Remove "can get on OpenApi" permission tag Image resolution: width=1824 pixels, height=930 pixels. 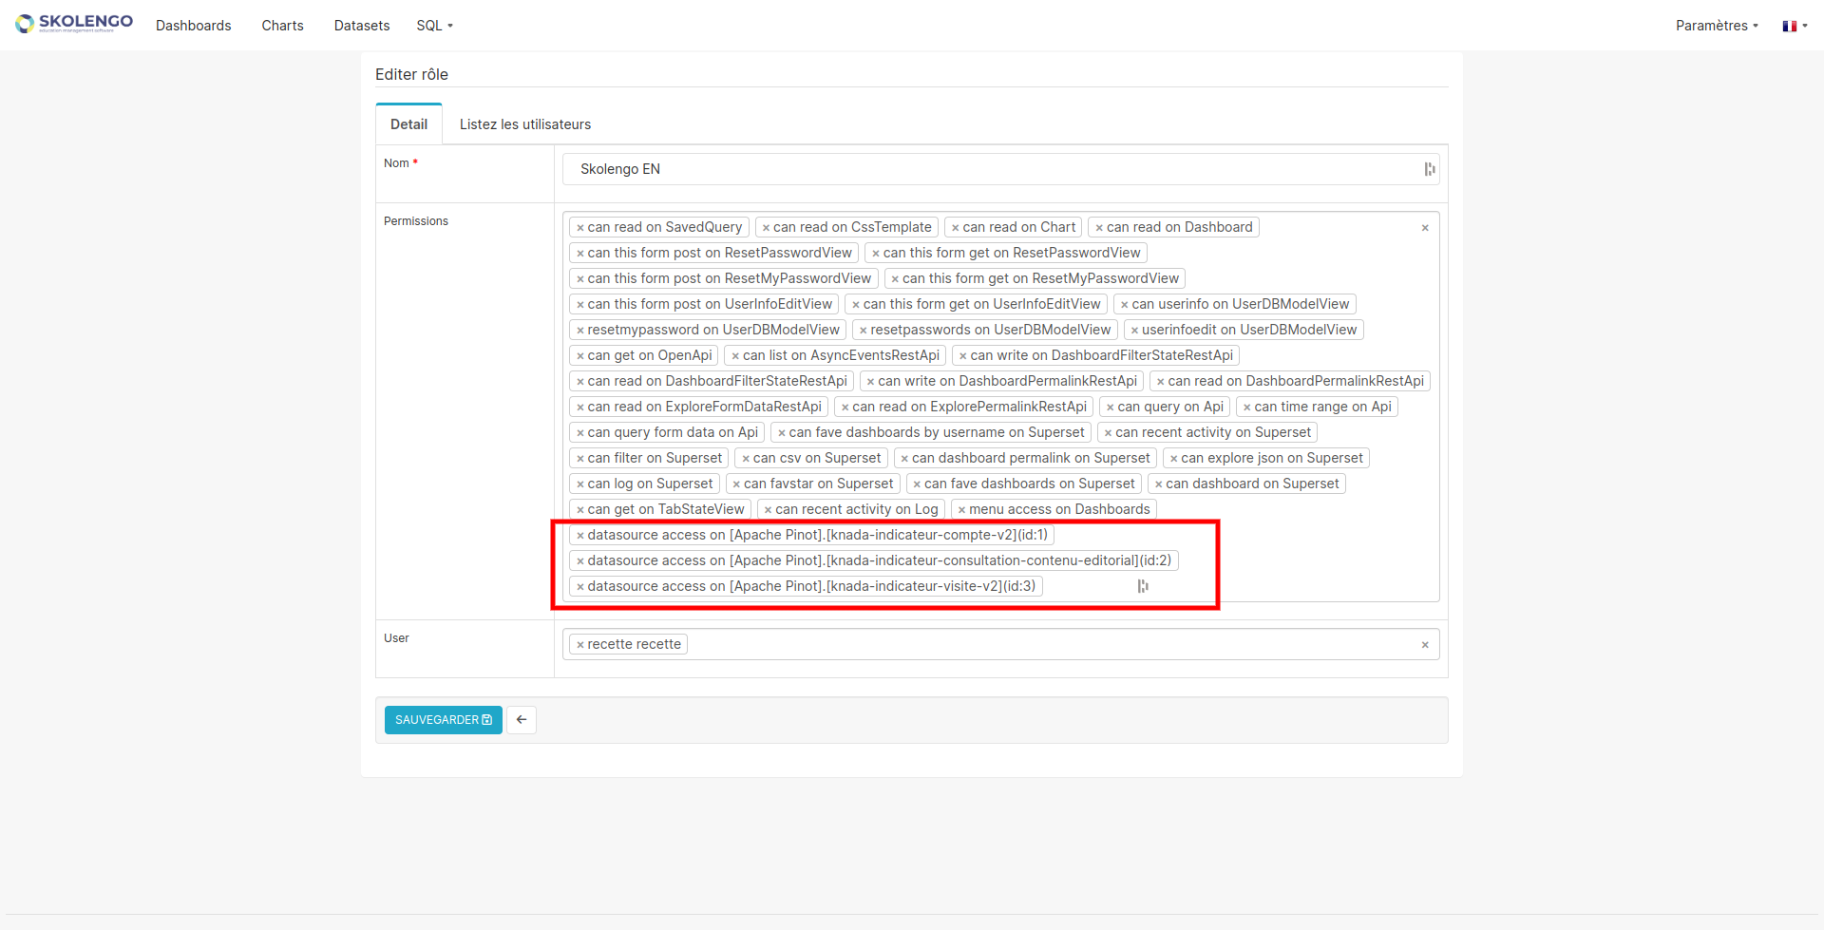(580, 355)
